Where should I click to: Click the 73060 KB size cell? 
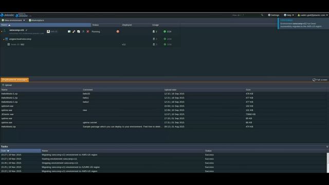point(250,114)
